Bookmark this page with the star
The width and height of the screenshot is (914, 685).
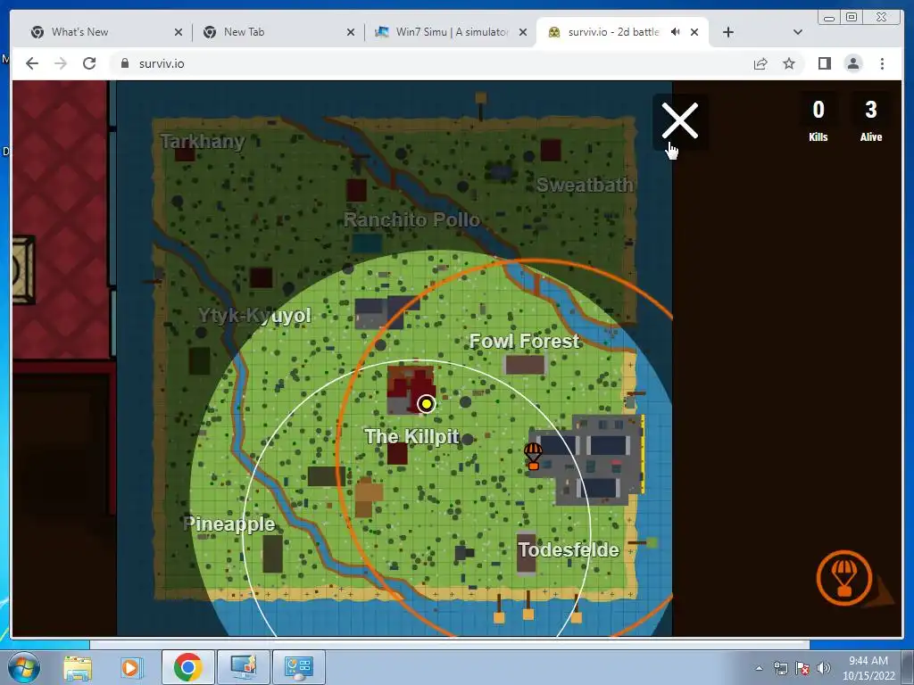[x=789, y=63]
